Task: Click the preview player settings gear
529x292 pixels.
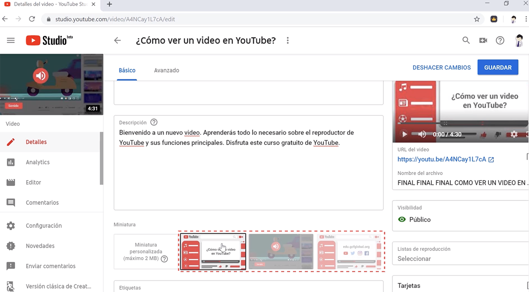Action: coord(514,134)
